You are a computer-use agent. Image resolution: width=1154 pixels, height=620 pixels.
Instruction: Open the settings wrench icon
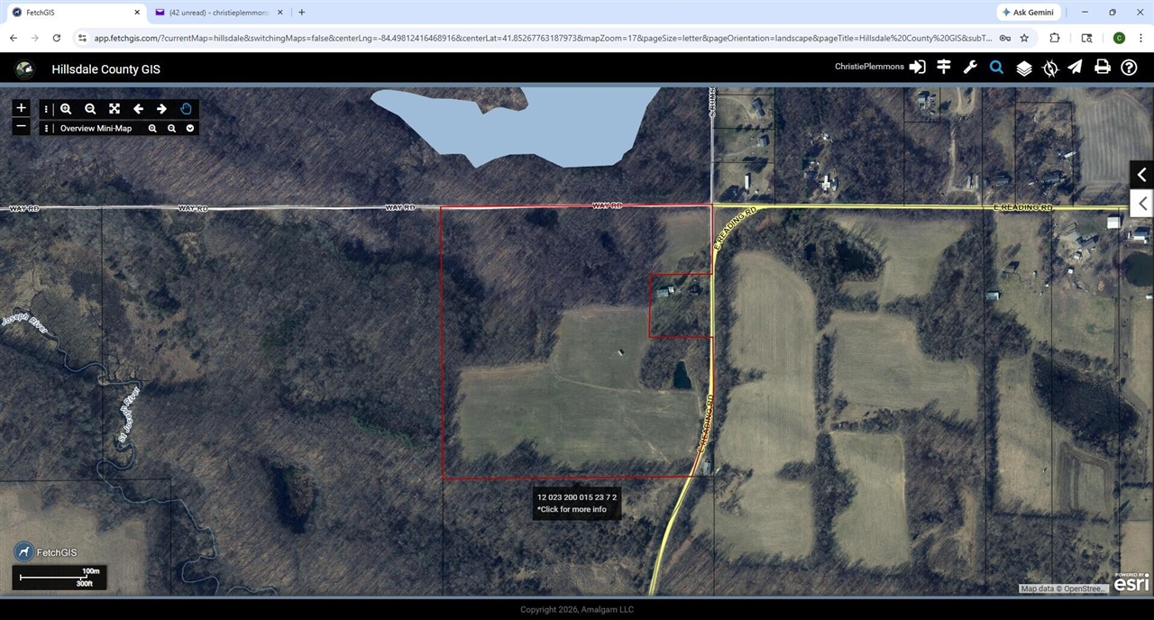[969, 68]
